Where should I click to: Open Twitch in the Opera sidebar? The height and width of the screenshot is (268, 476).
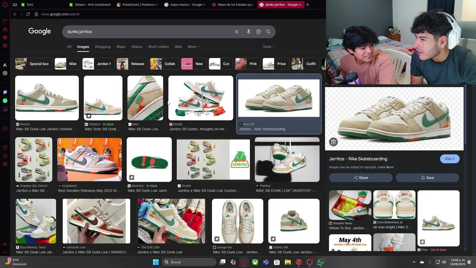(5, 92)
